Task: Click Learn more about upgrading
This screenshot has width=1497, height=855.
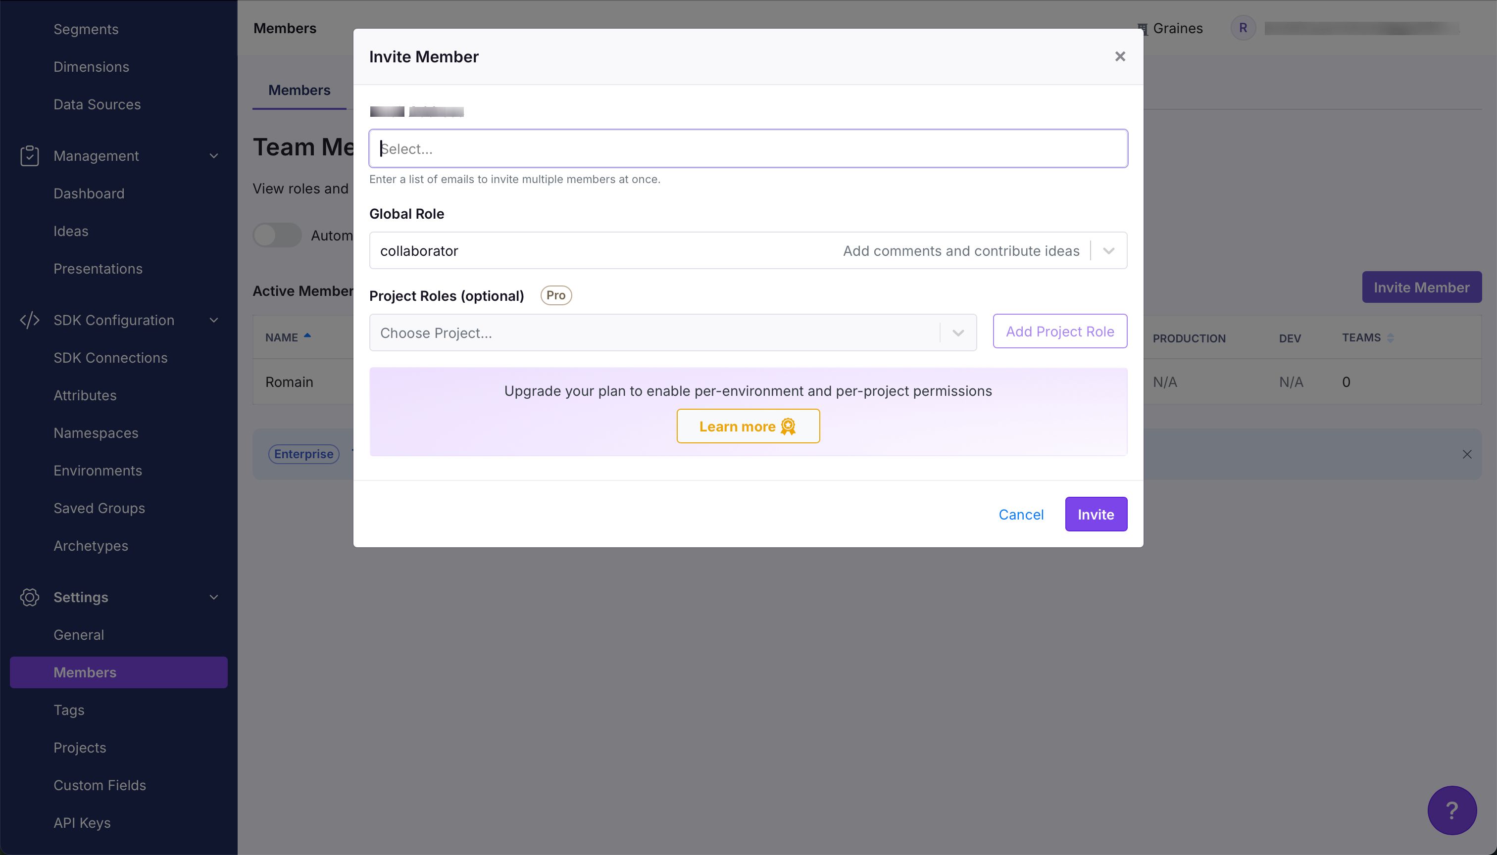Action: [748, 427]
